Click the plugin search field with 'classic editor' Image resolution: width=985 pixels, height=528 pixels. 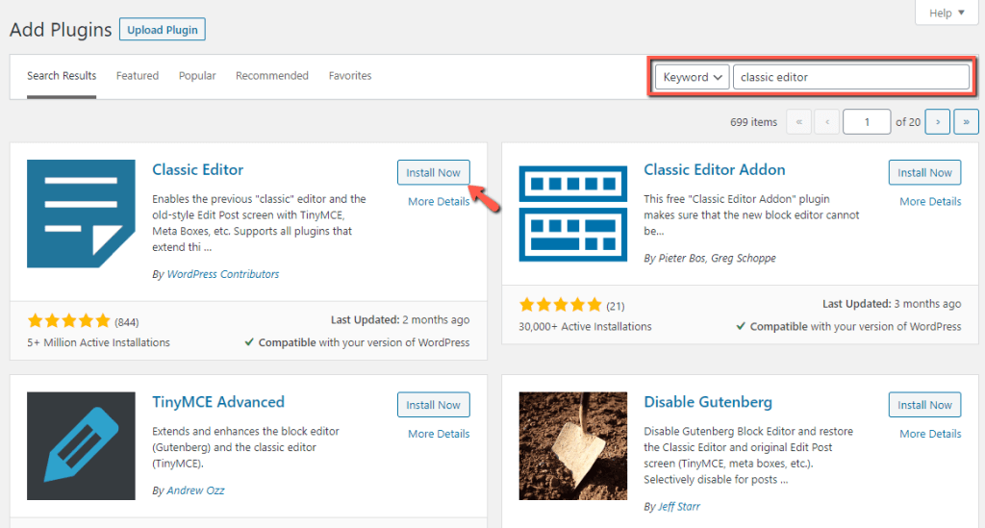[850, 77]
